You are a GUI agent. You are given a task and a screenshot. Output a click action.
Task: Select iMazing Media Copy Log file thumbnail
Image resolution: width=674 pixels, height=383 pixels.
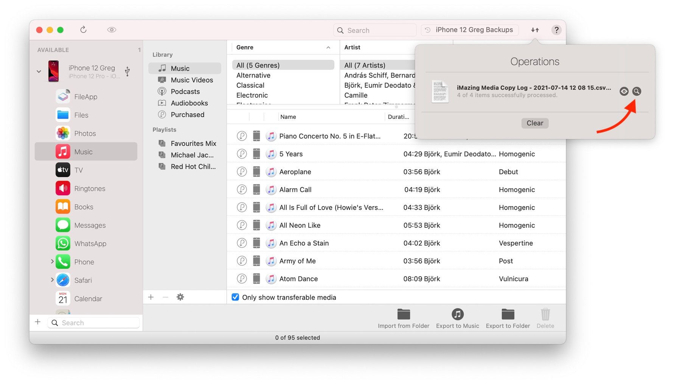[440, 91]
